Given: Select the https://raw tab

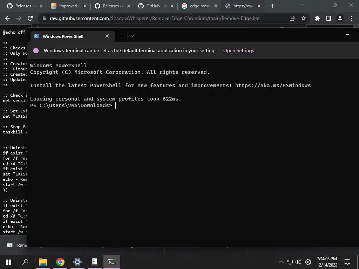Looking at the screenshot, I should [243, 6].
